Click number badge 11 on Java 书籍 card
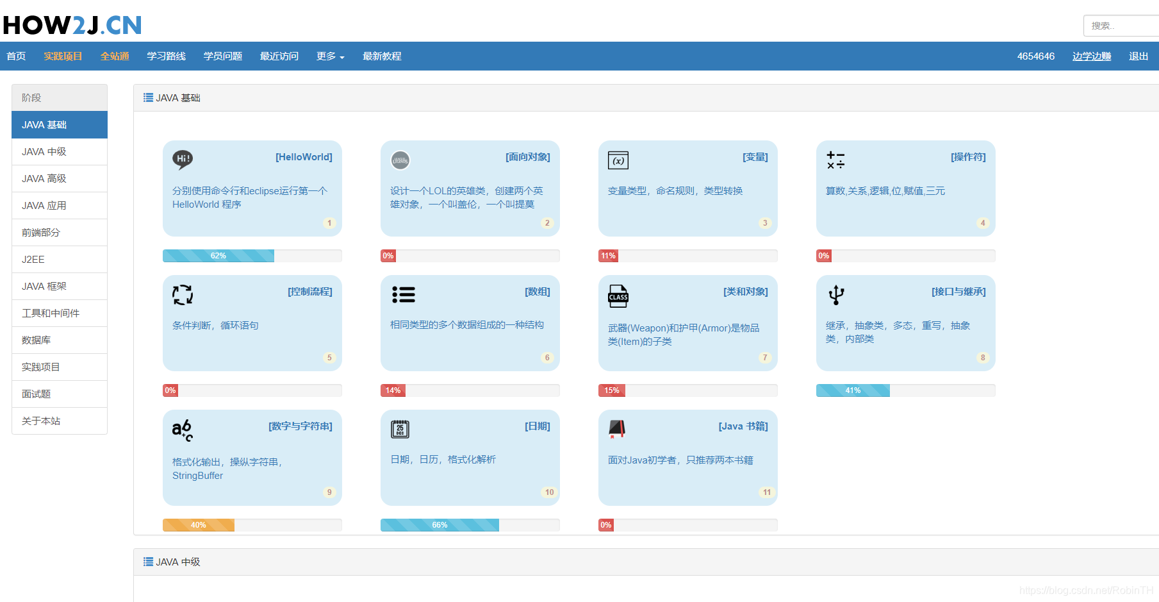Screen dimensions: 1159x602 click(x=767, y=492)
